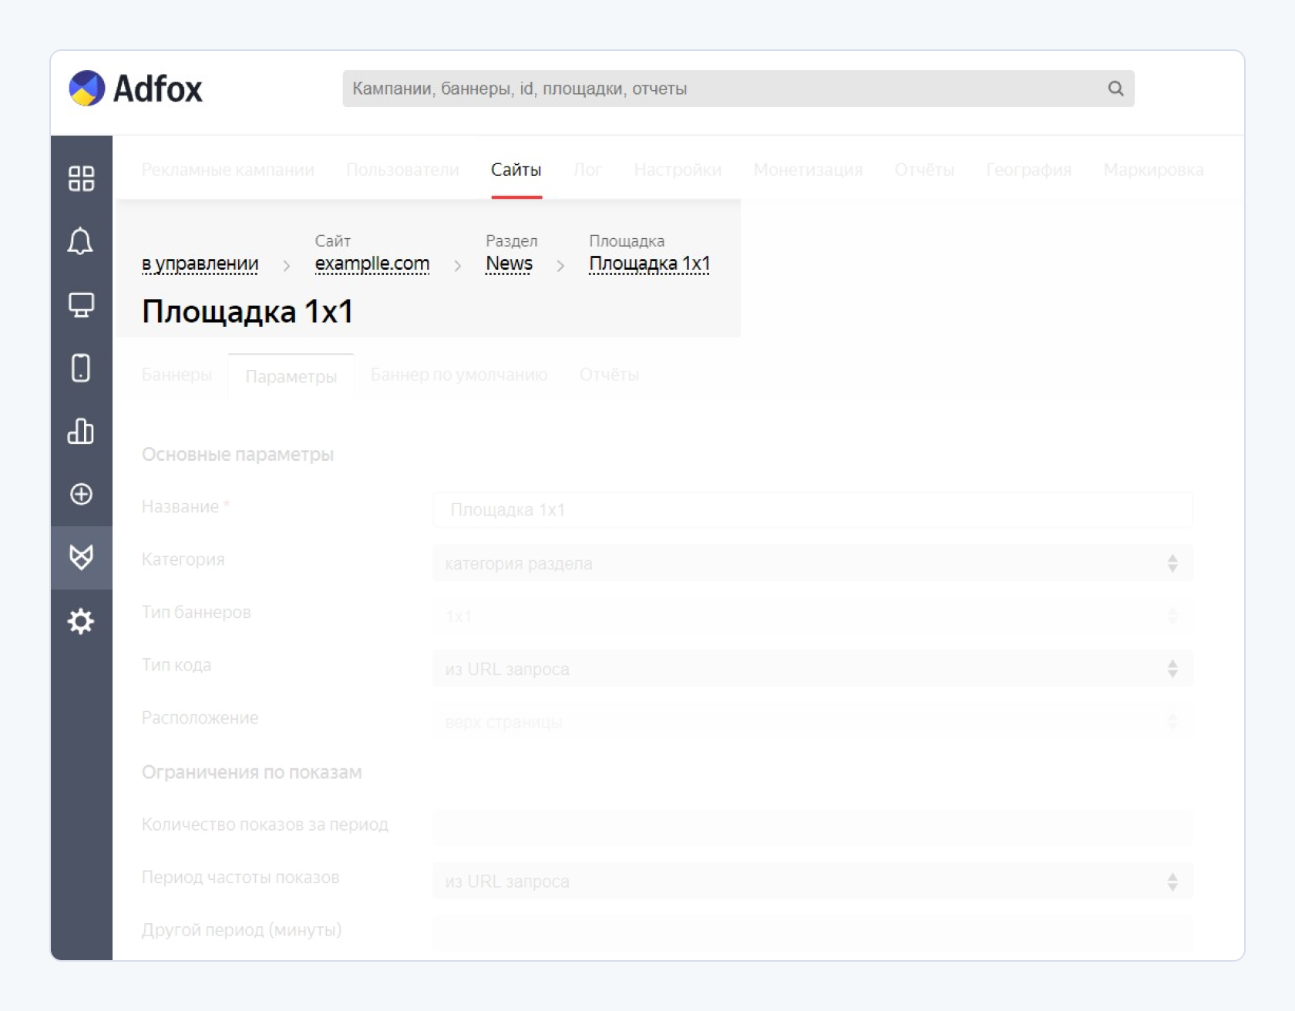Open the Отчёты section tab
1295x1011 pixels.
tap(609, 375)
